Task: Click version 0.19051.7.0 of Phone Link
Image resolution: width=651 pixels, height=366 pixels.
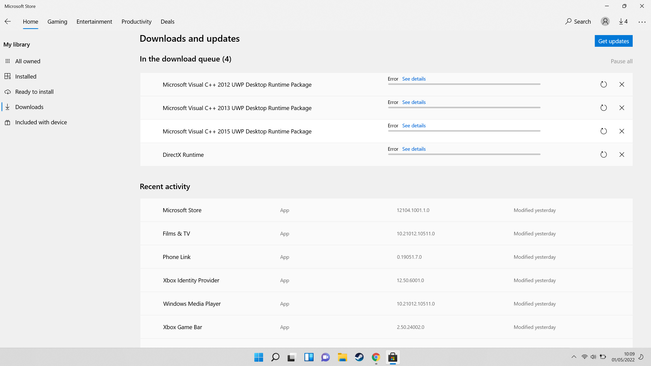Action: pyautogui.click(x=409, y=257)
